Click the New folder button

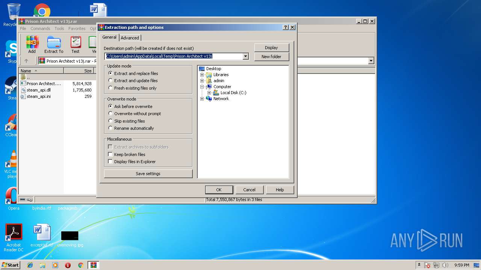click(x=272, y=57)
